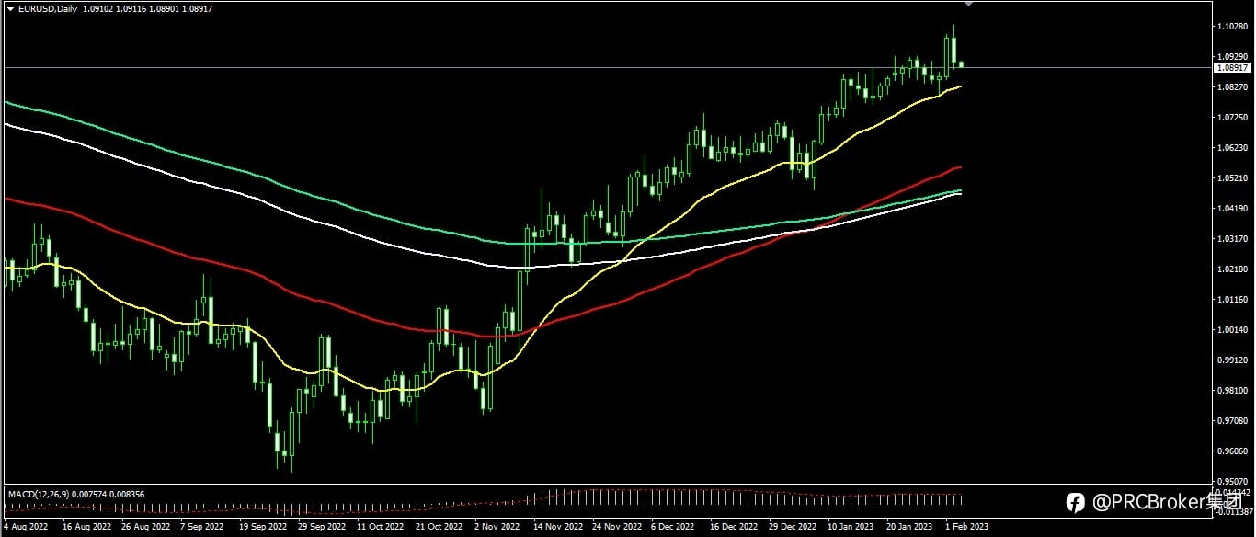Click the 1 Feb 2023 date label
Viewport: 1256px width, 537px height.
(967, 527)
